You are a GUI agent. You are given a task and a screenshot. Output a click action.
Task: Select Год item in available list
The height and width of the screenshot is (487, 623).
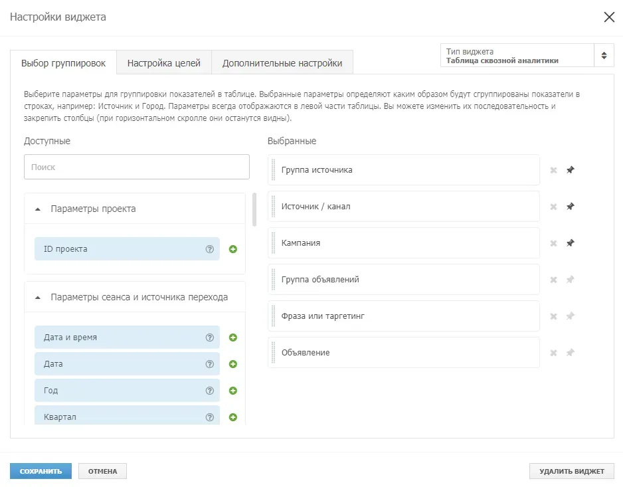[127, 391]
